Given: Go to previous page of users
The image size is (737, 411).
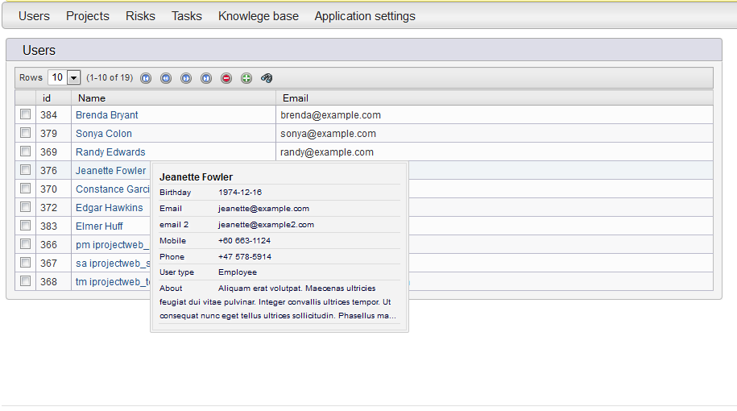Looking at the screenshot, I should [166, 78].
